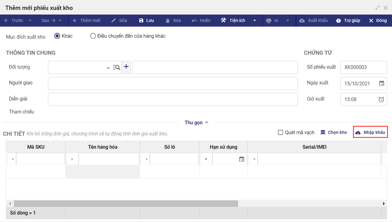Go to next record with Sau
Viewport: 392px width, 222px height.
point(48,20)
